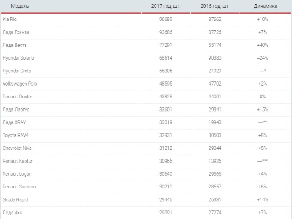The height and width of the screenshot is (219, 292).
Task: Select the 'Renault Duster' model cell
Action: [x=17, y=97]
